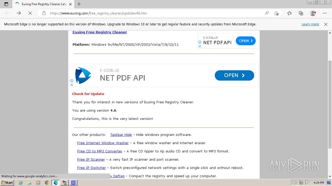Click the large banner ad info icon
Viewport: 332px width, 186px height.
coord(72,81)
